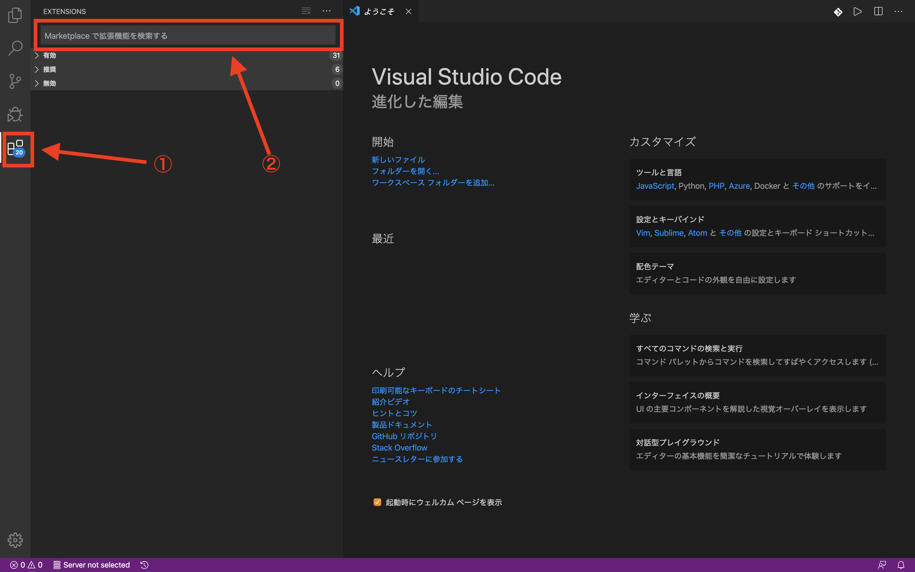
Task: Click その他 link in ツールと言語 card
Action: 803,186
